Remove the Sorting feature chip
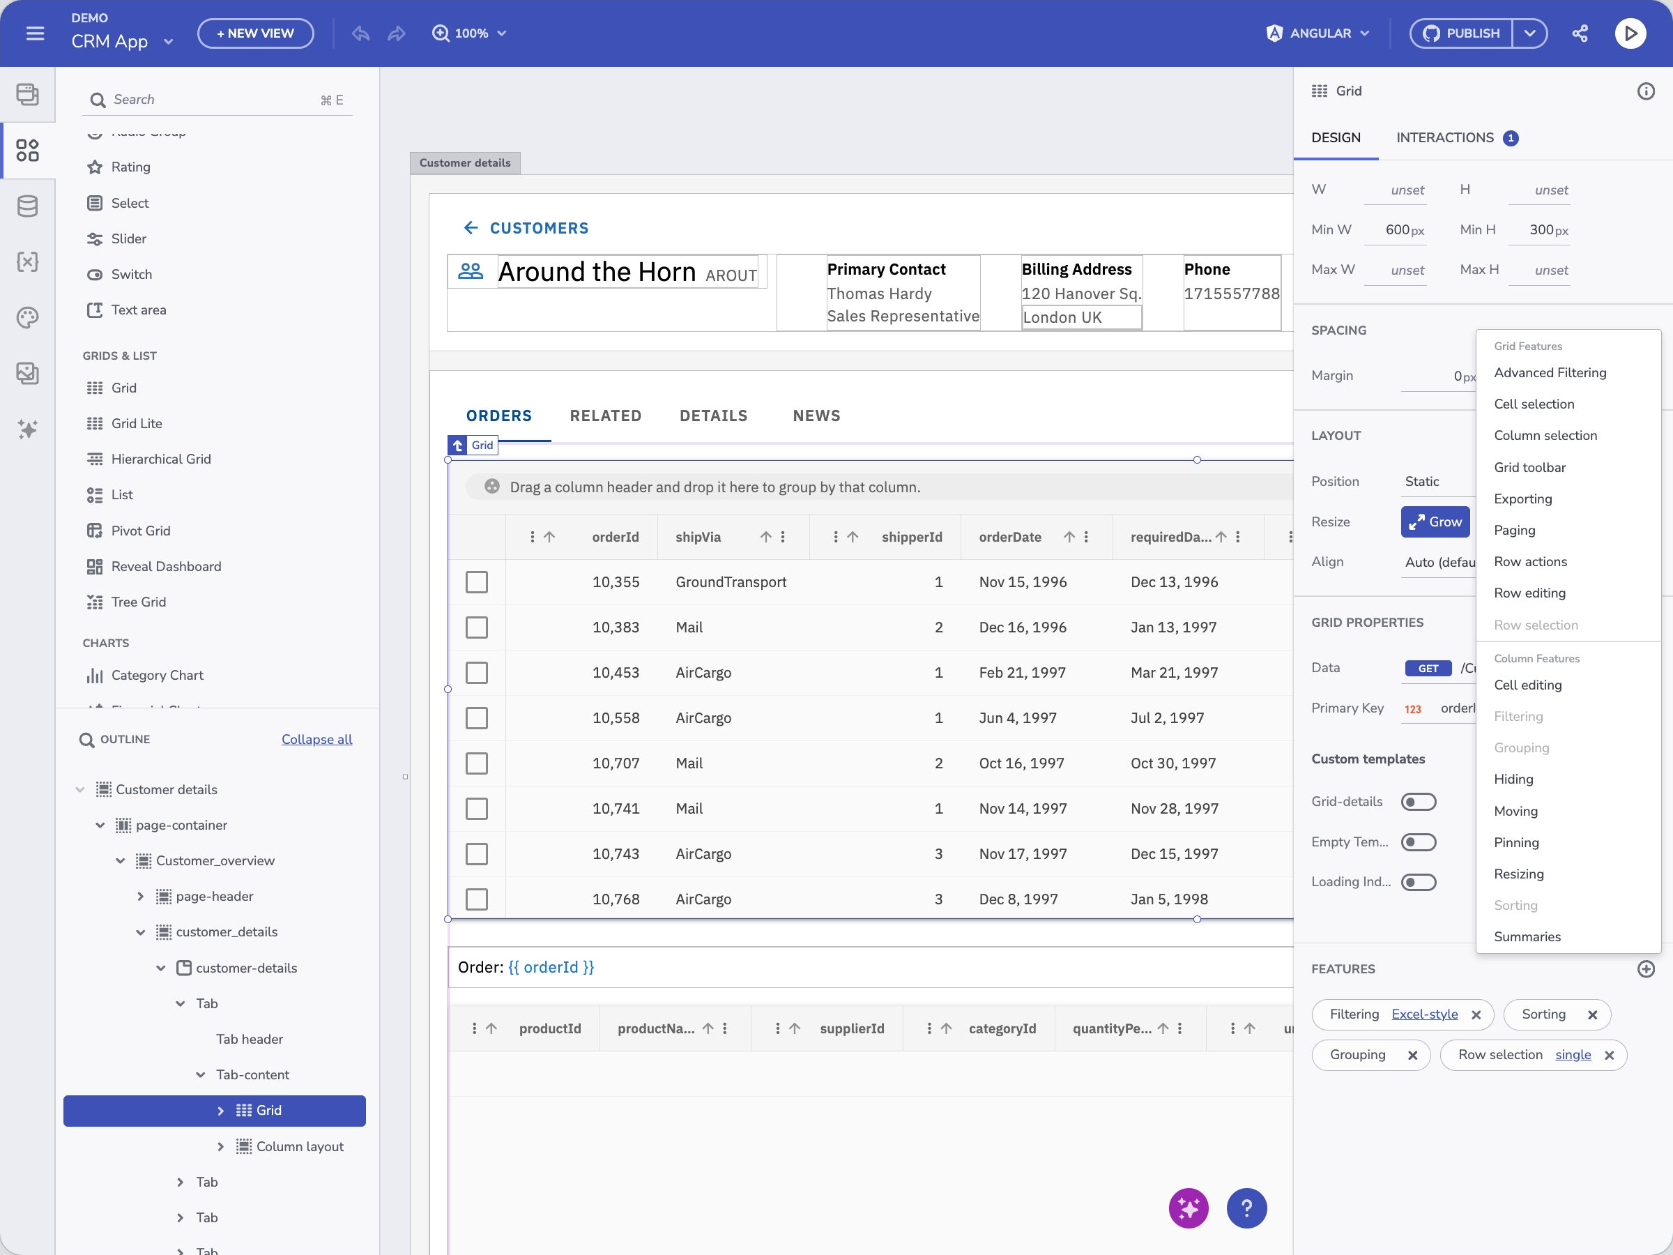Screen dimensions: 1673x1255 [x=1592, y=1015]
